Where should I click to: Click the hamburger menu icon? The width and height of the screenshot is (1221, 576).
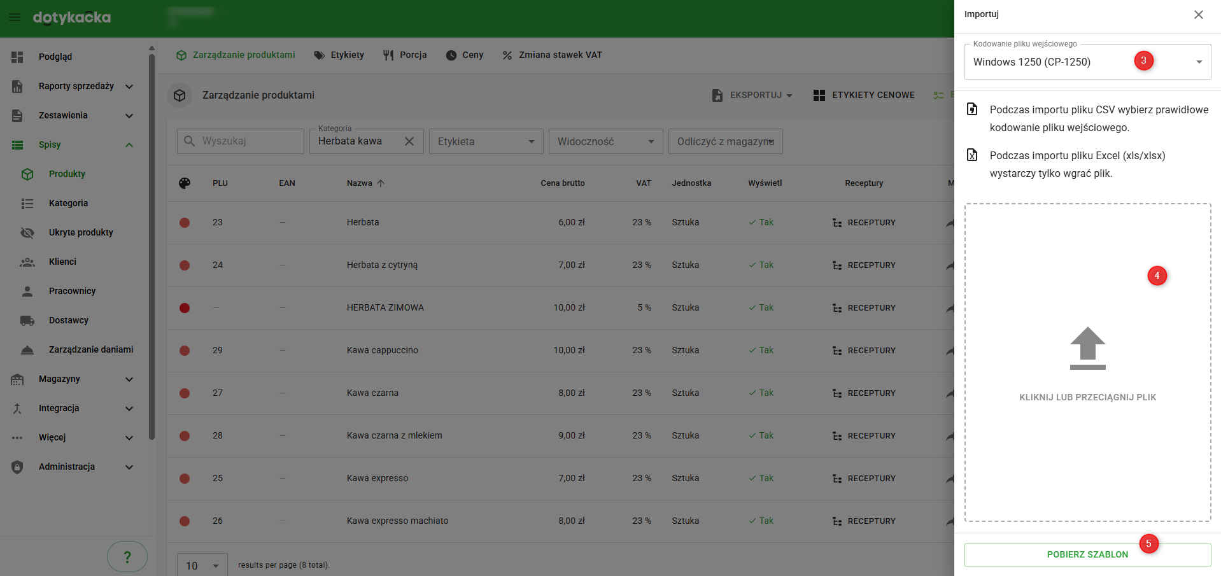pos(15,17)
